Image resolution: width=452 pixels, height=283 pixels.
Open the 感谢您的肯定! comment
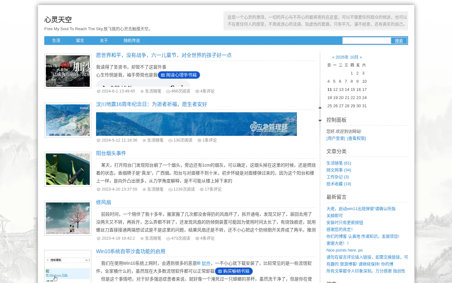[339, 230]
